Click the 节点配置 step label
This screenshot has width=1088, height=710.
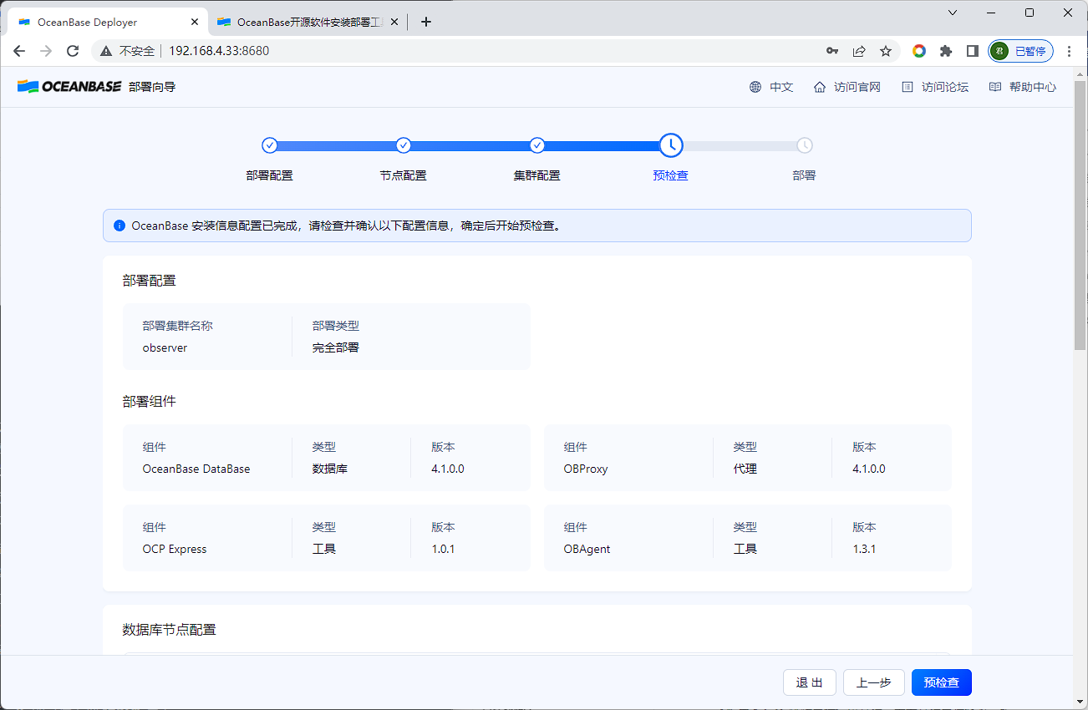click(404, 175)
